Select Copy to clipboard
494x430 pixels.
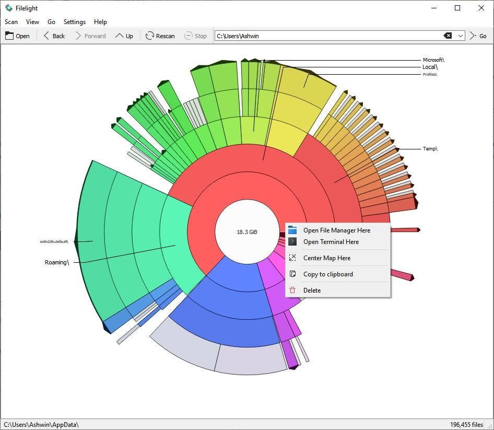click(x=338, y=274)
